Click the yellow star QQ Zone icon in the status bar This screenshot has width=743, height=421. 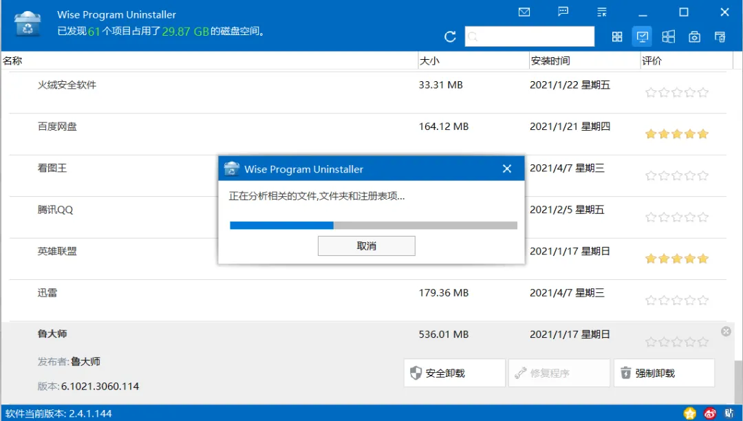point(690,413)
